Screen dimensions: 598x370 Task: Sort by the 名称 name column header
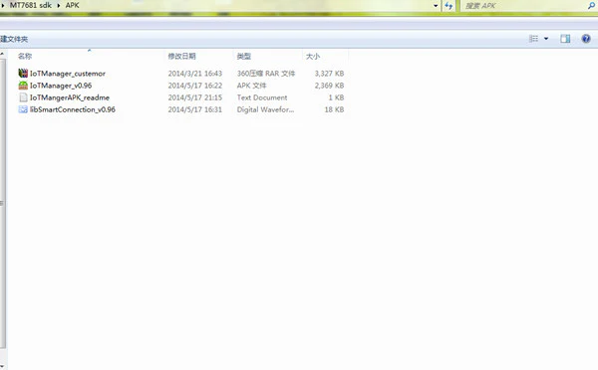(25, 57)
